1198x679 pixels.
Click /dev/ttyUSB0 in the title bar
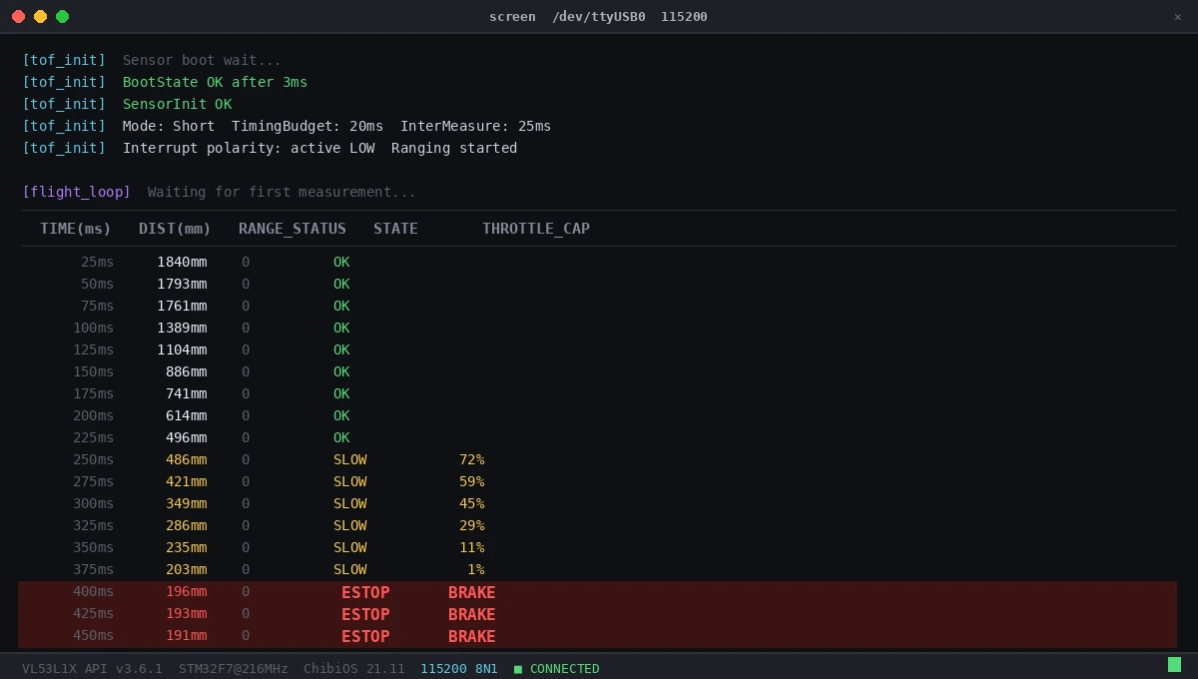point(600,17)
